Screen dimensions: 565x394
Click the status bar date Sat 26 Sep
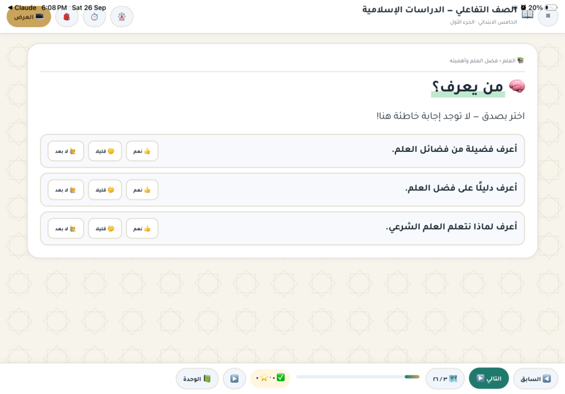(x=89, y=8)
